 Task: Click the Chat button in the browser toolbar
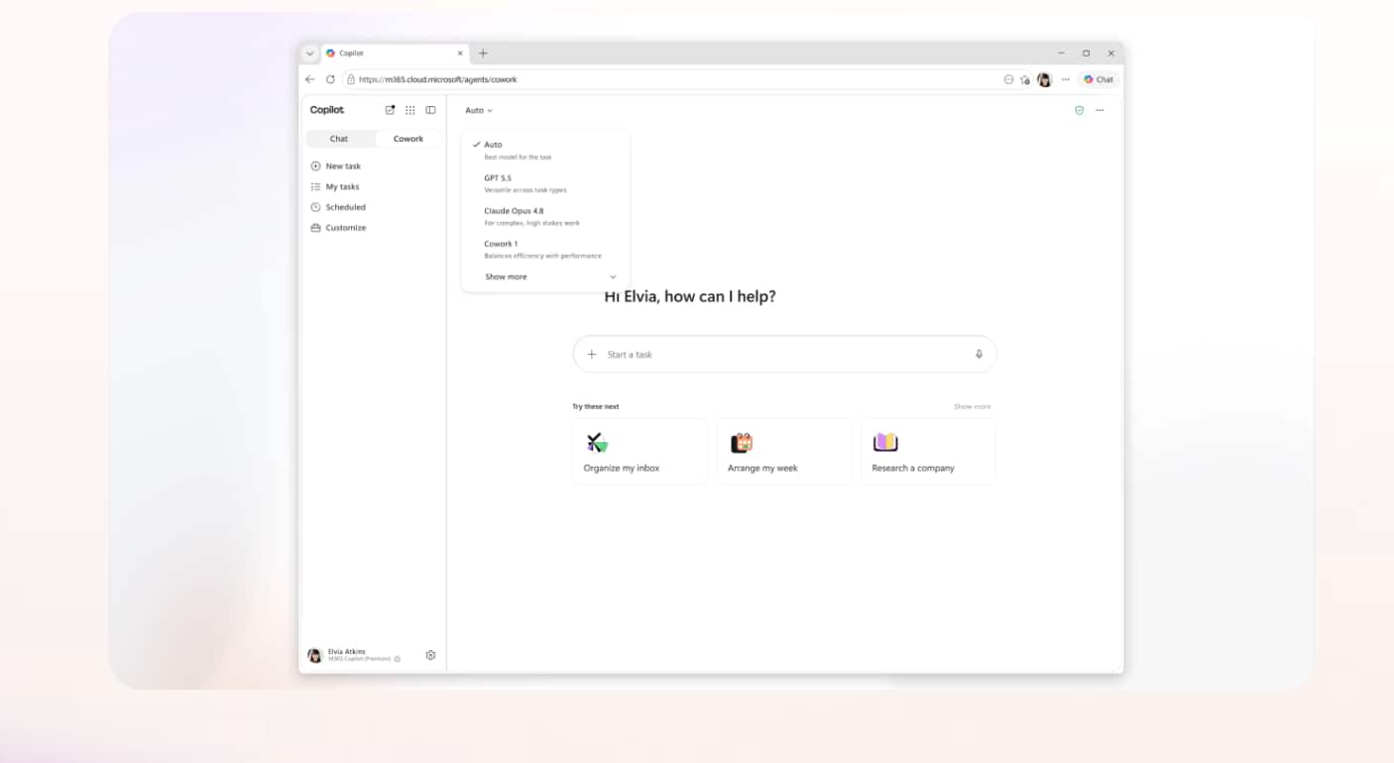(1099, 79)
